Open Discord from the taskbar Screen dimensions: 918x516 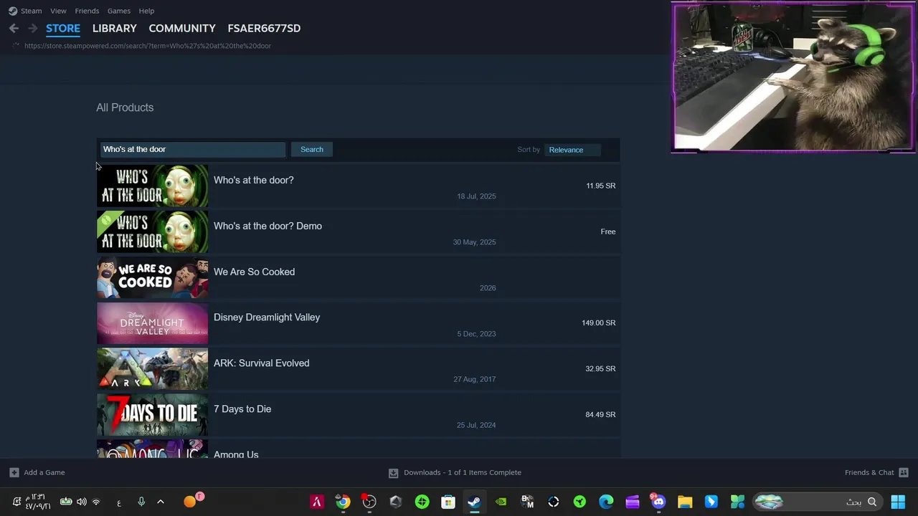(658, 502)
